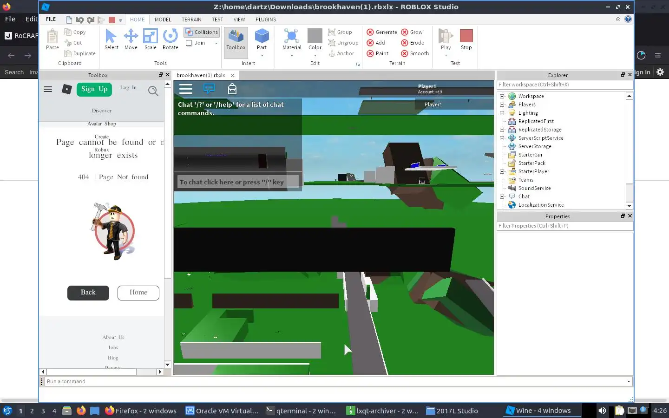Cut the selection
The width and height of the screenshot is (669, 418).
pyautogui.click(x=73, y=43)
